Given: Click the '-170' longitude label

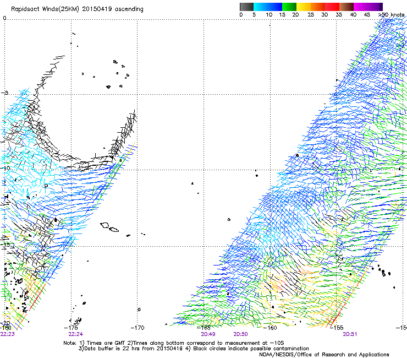Looking at the screenshot, I should coord(137,328).
